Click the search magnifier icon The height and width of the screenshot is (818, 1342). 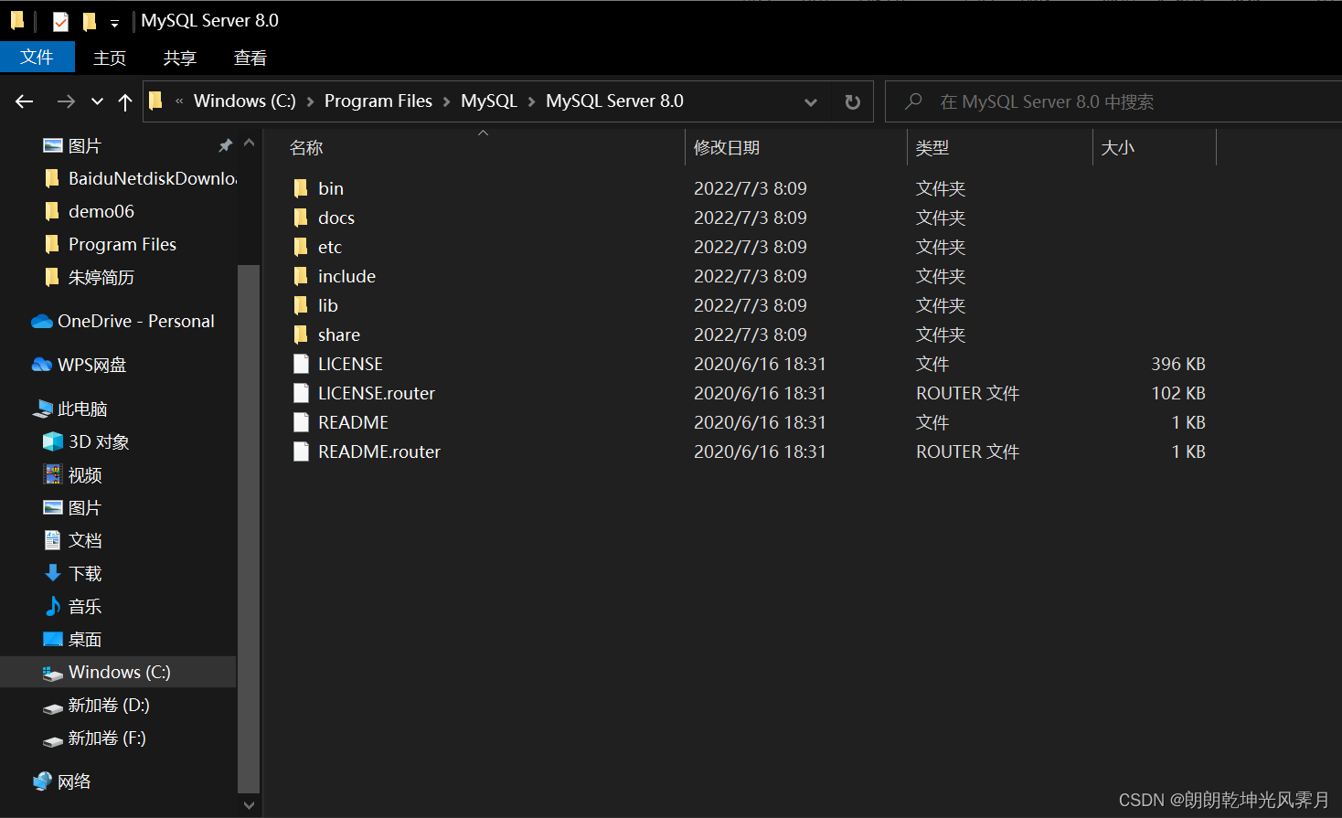point(912,101)
